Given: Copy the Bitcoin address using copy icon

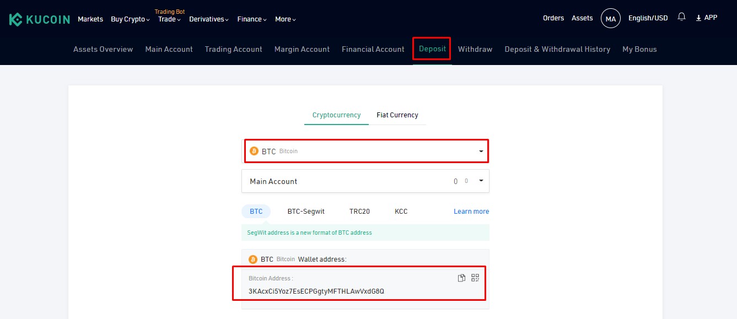Looking at the screenshot, I should [x=462, y=278].
